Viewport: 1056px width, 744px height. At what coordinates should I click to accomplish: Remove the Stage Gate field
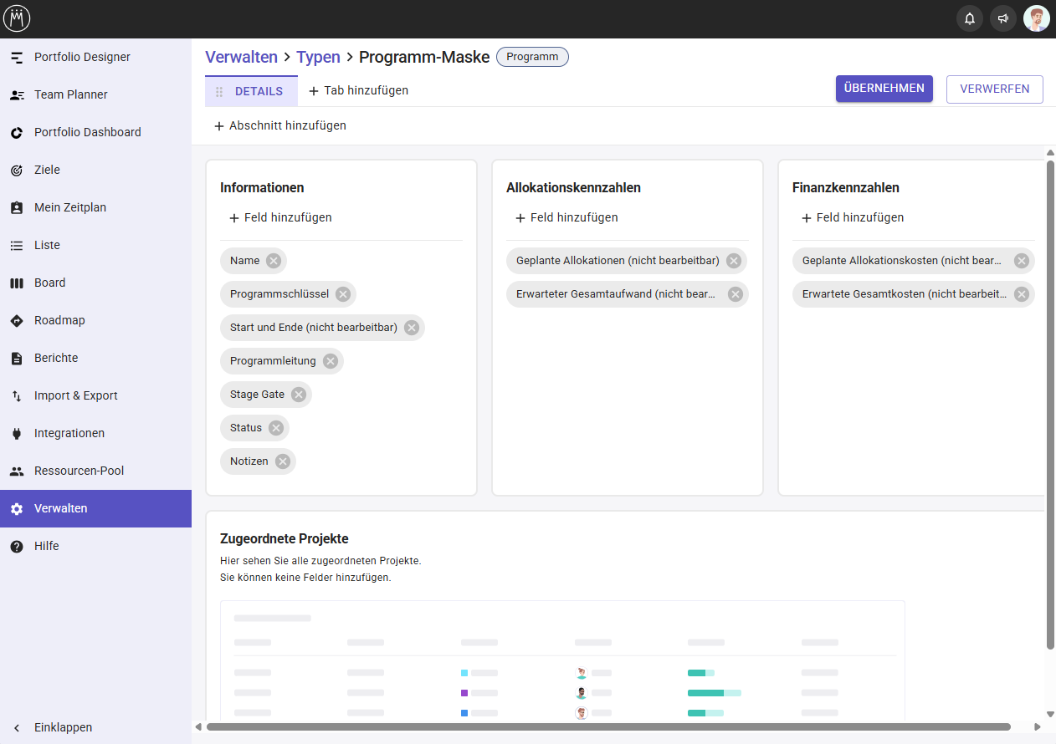tap(299, 395)
